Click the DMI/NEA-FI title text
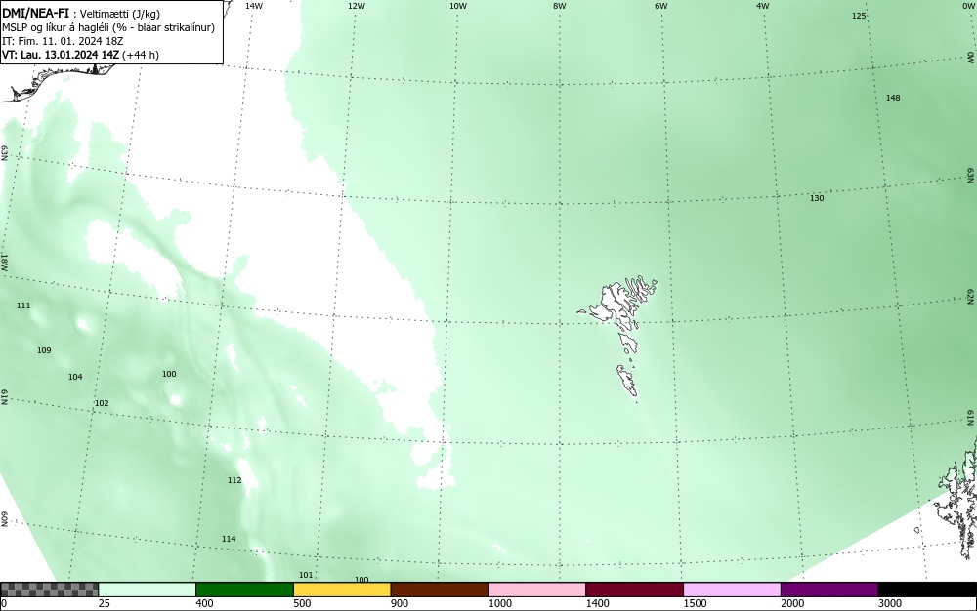 [35, 14]
